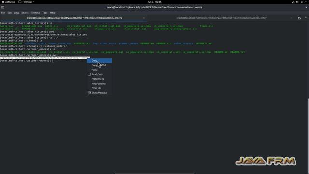This screenshot has width=309, height=174.
Task: Open Preferences from the context menu
Action: tap(99, 79)
